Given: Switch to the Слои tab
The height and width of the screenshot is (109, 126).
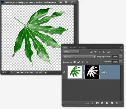Looking at the screenshot, I should [x=65, y=48].
